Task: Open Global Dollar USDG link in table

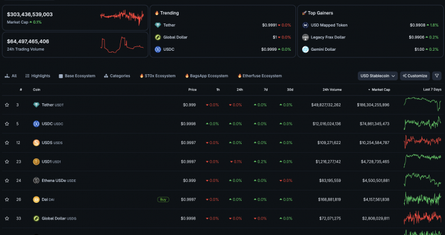Action: (59, 218)
